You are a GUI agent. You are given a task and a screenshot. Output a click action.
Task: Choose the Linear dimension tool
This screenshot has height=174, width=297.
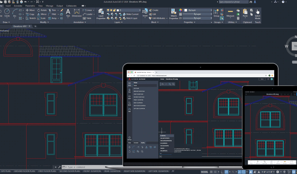87,10
